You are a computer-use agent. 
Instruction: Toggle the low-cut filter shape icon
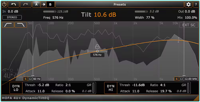(x=8, y=25)
